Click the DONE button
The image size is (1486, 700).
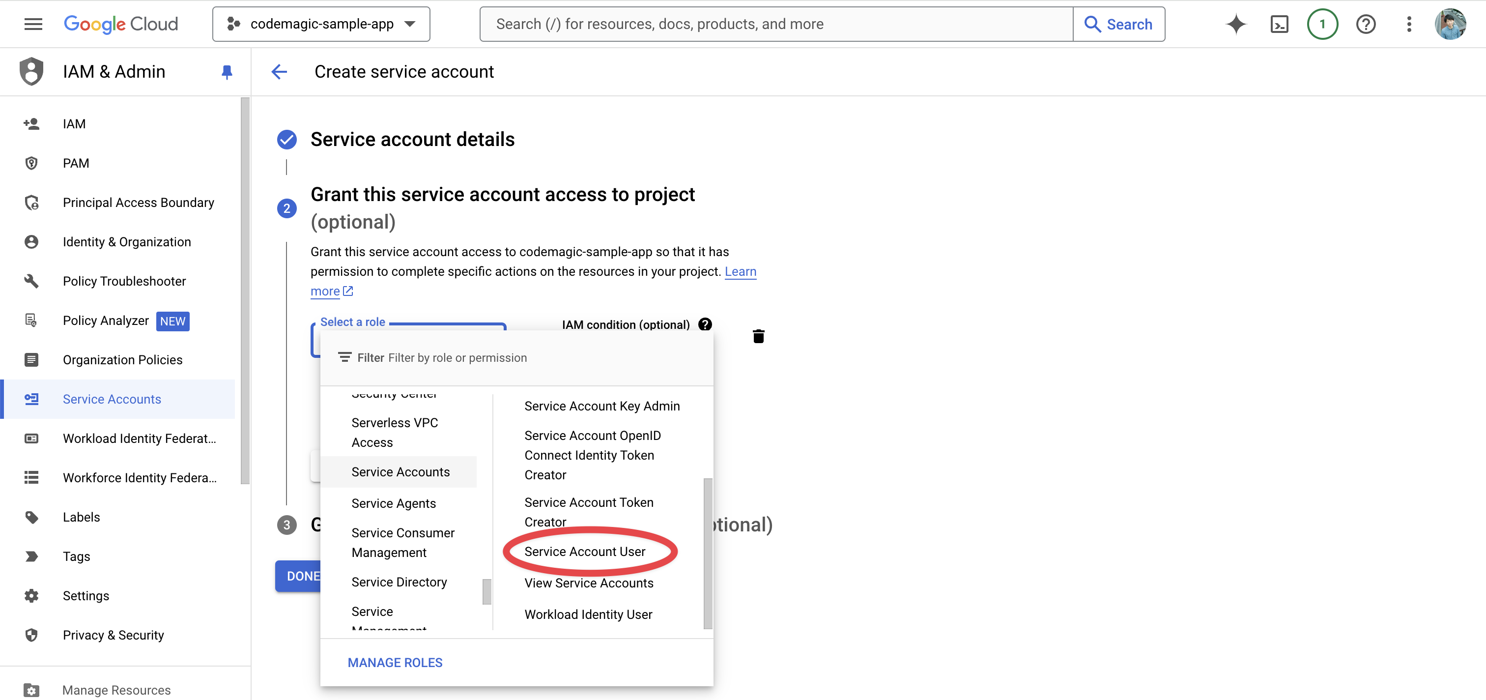pyautogui.click(x=302, y=576)
